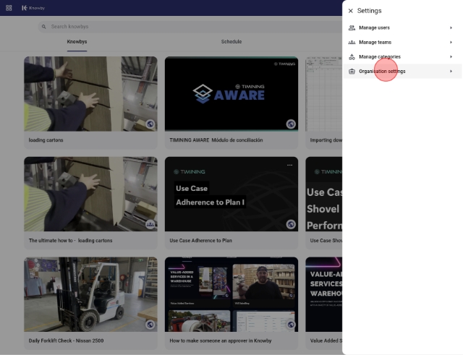Click 'How to make someone an approver' title
The width and height of the screenshot is (463, 355).
221,341
